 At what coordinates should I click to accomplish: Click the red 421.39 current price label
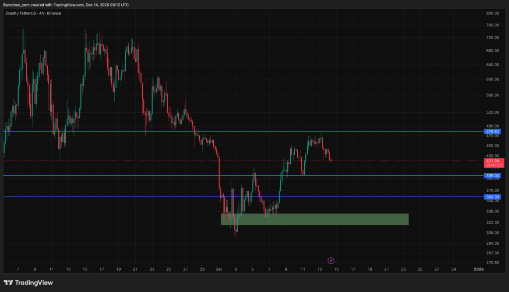click(493, 161)
